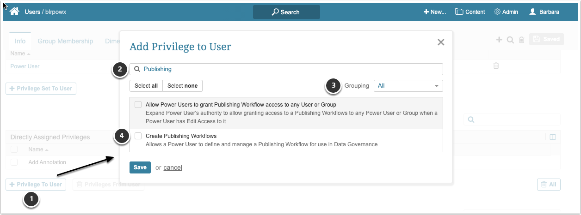581x215 pixels.
Task: Click the Home icon in top bar
Action: click(x=14, y=12)
